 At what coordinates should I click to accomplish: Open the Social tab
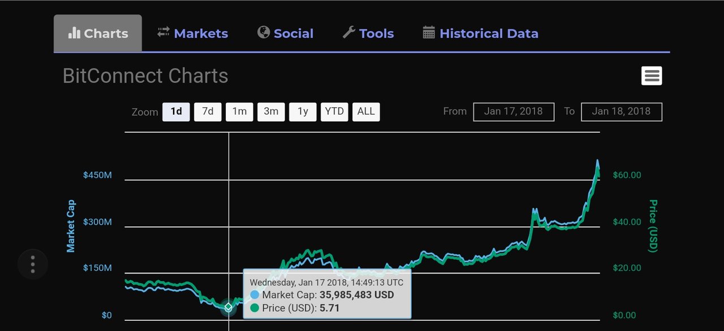pos(285,33)
